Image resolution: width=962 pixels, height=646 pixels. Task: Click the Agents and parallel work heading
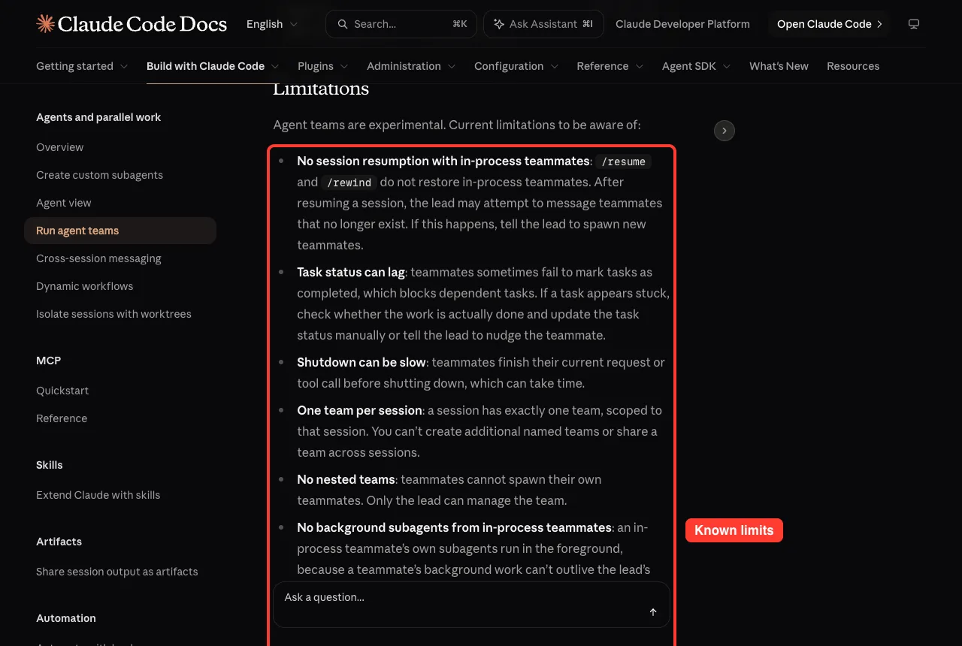98,117
